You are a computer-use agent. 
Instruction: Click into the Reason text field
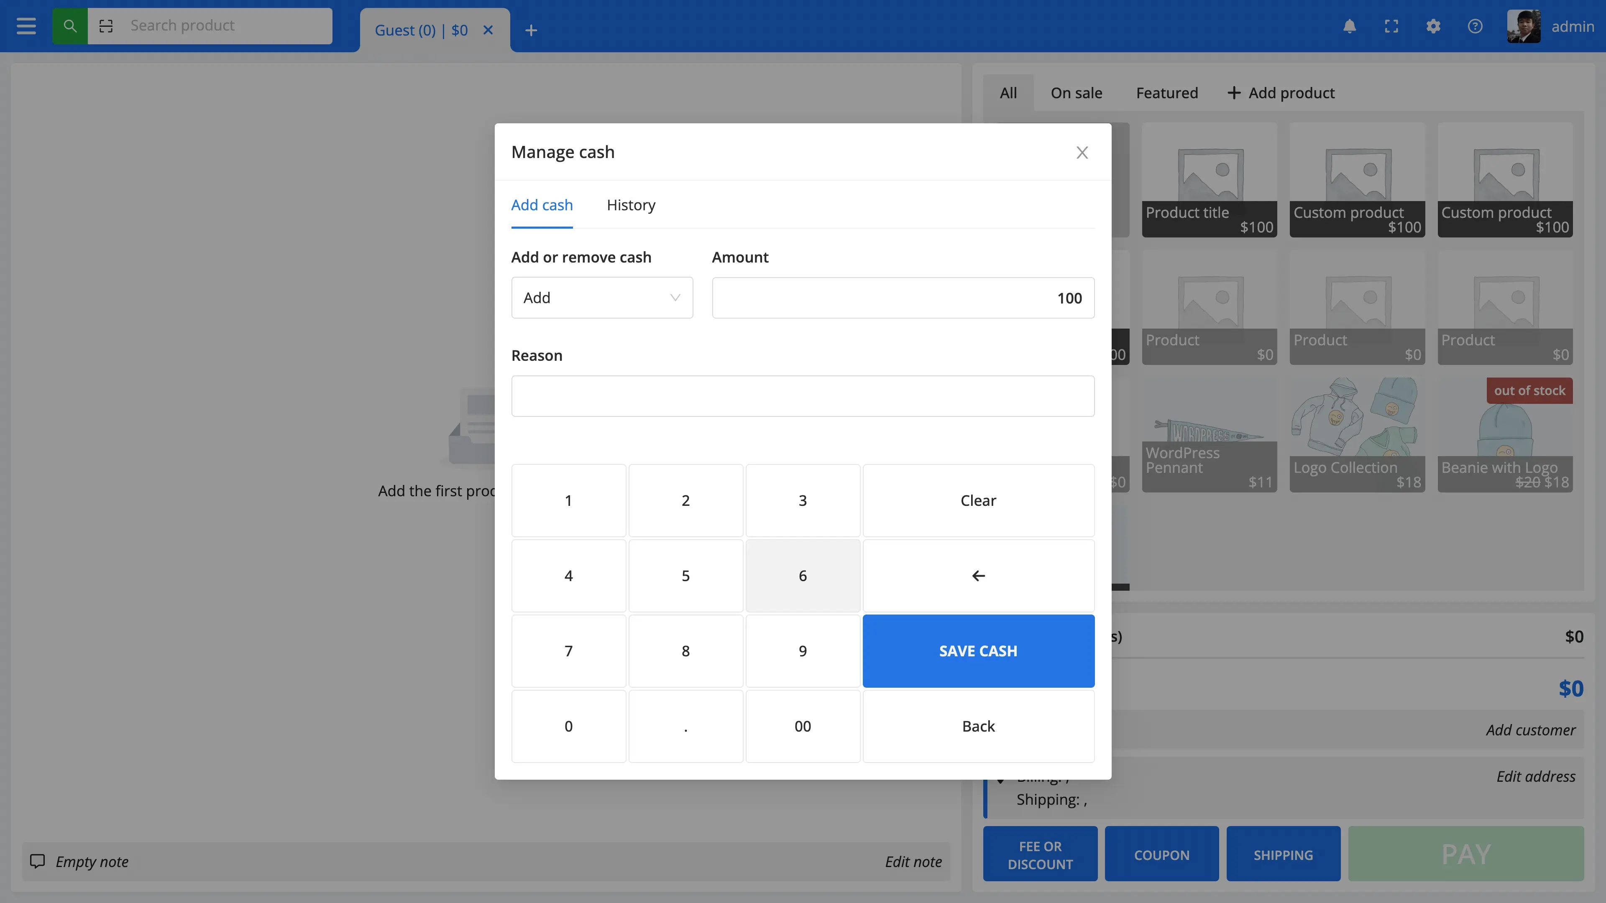803,396
